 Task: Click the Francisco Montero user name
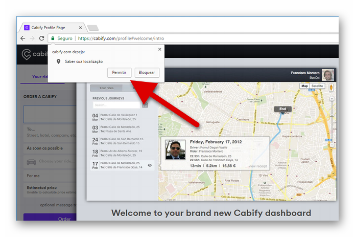pos(305,73)
